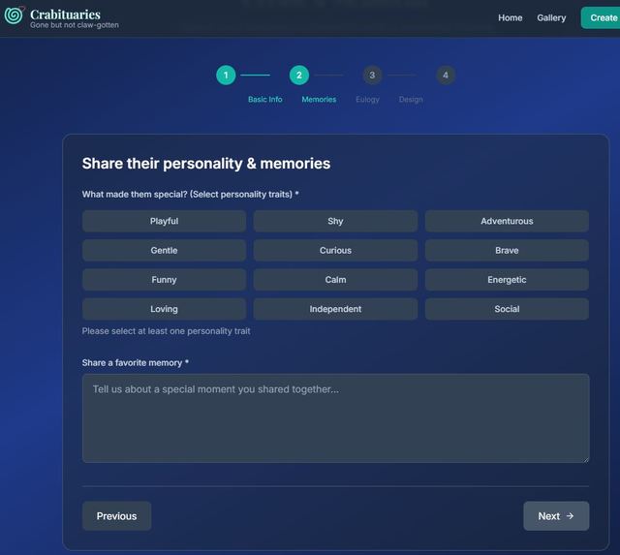620x555 pixels.
Task: Click the Create button in the header
Action: click(601, 17)
